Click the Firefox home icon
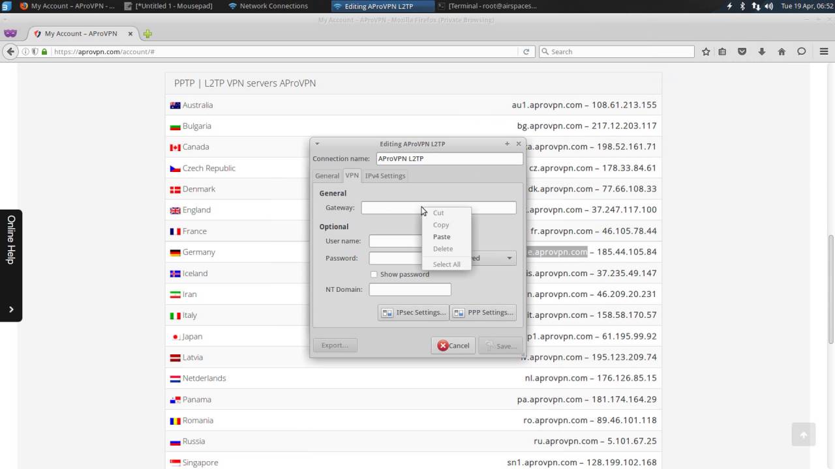The image size is (835, 469). click(x=782, y=51)
